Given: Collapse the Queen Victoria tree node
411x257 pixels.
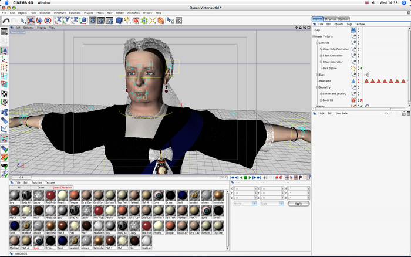Looking at the screenshot, I should coord(314,36).
